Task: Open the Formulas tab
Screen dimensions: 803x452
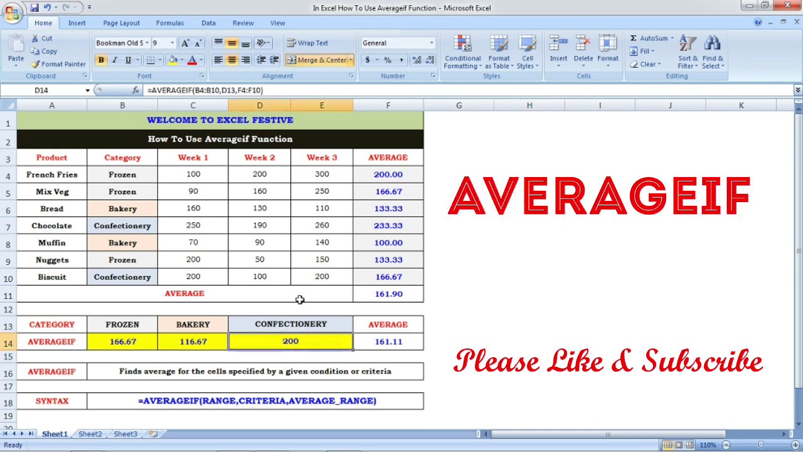Action: pyautogui.click(x=170, y=23)
